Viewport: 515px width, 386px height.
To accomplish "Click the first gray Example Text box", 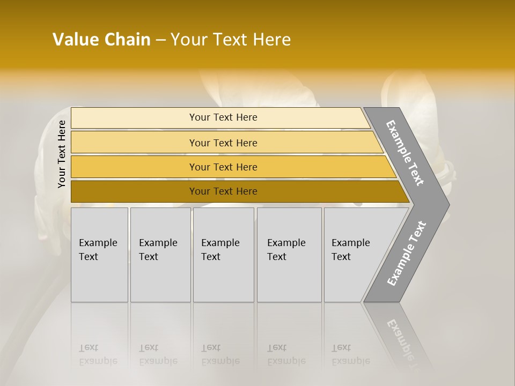I will tap(99, 255).
